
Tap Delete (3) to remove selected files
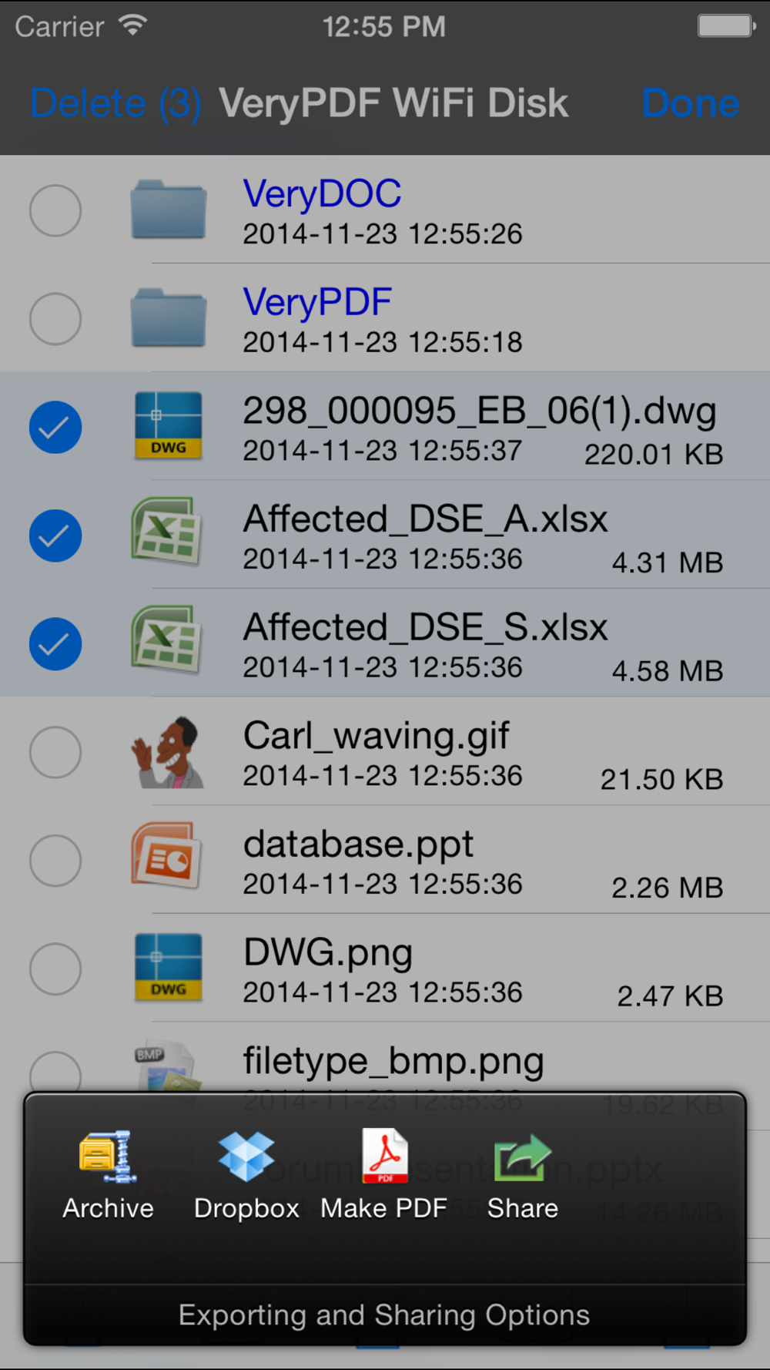click(115, 103)
